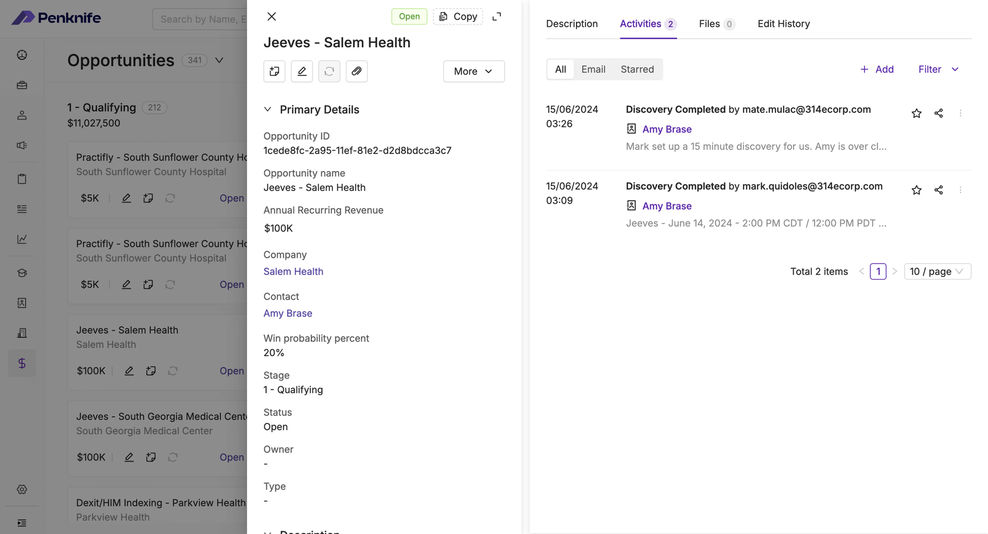The image size is (988, 534).
Task: Click the refresh icon in opportunity toolbar
Action: coord(329,71)
